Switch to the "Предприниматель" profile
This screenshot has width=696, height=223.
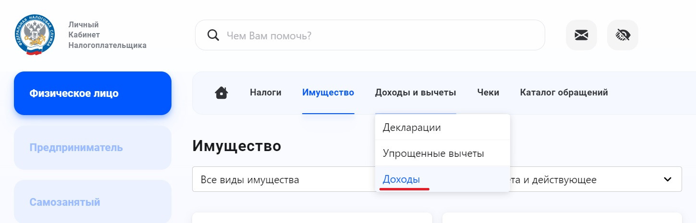pyautogui.click(x=93, y=148)
